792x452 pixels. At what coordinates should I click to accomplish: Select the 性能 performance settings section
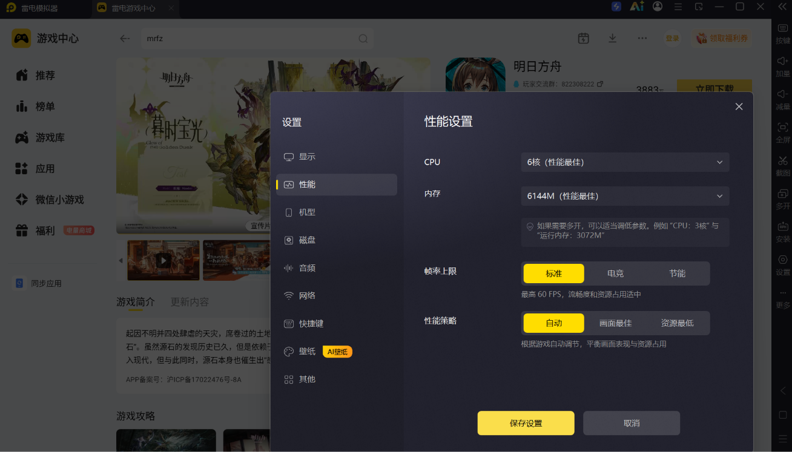[337, 185]
